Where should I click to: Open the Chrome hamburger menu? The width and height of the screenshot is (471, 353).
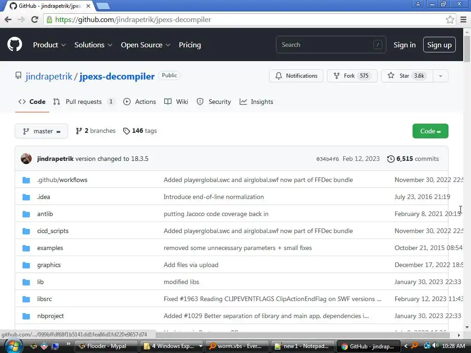tap(463, 19)
